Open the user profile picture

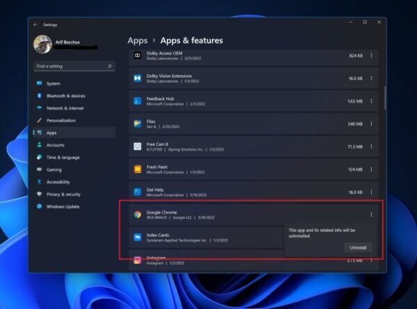(42, 44)
